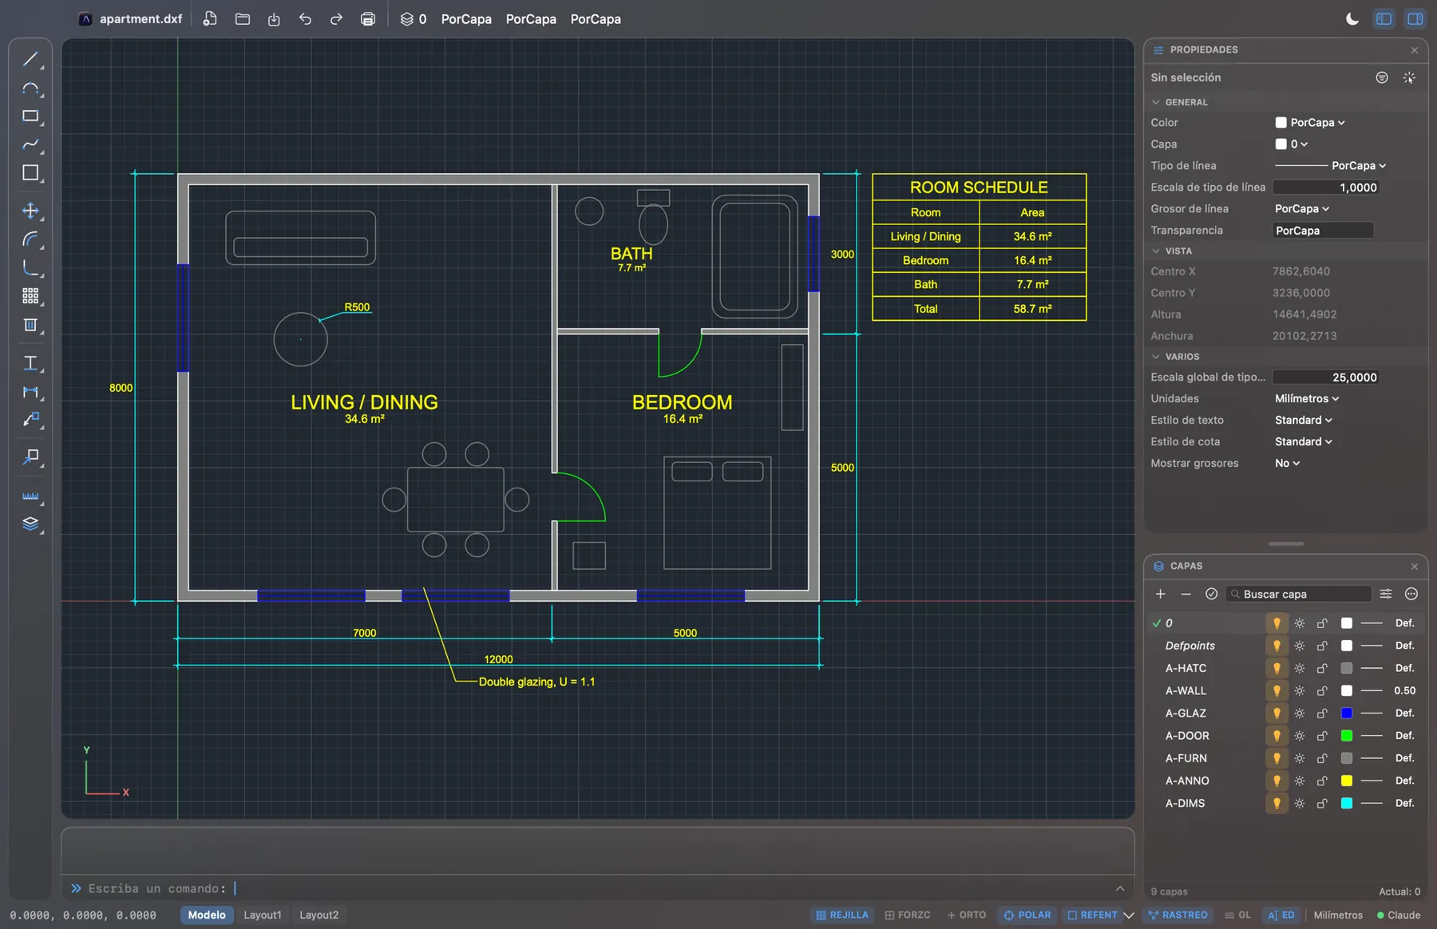Switch to dark mode moon icon
Screen dimensions: 1437x929
tap(1352, 19)
